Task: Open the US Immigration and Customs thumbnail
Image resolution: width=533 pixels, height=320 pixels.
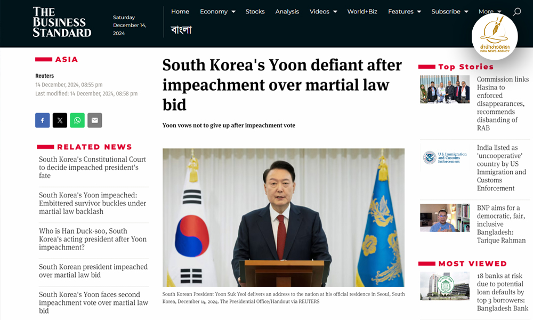Action: [445, 158]
